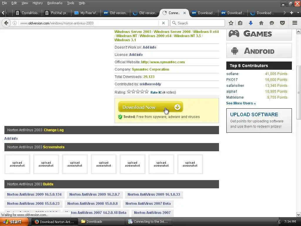Save page to Pocket icon
Image resolution: width=301 pixels, height=226 pixels.
point(282,23)
